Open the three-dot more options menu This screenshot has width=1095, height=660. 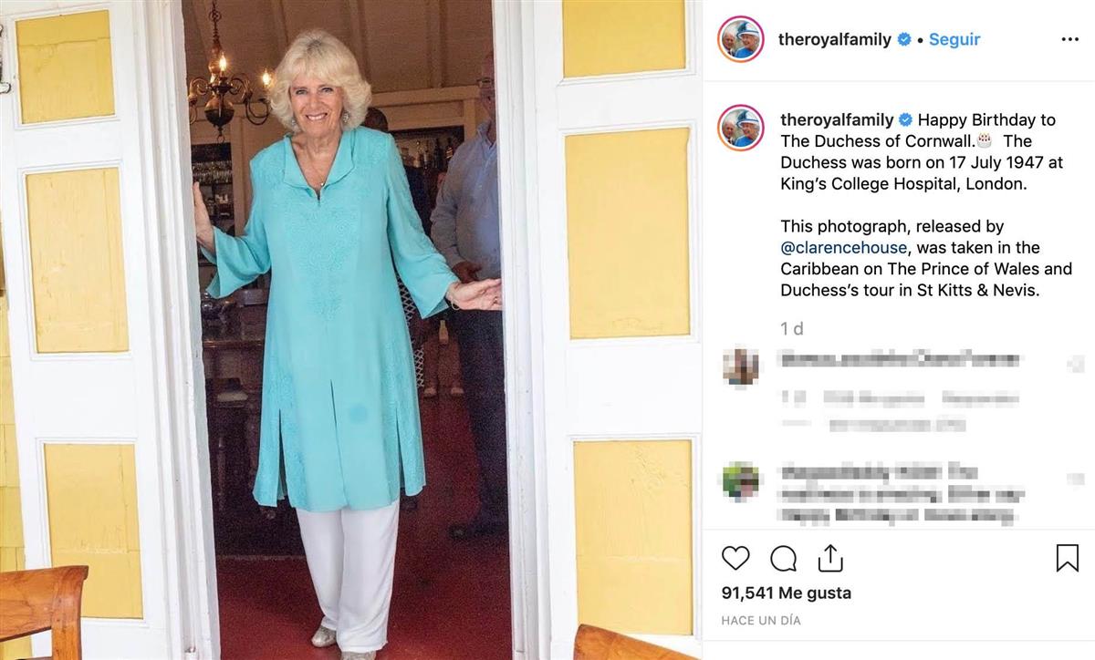pyautogui.click(x=1070, y=40)
